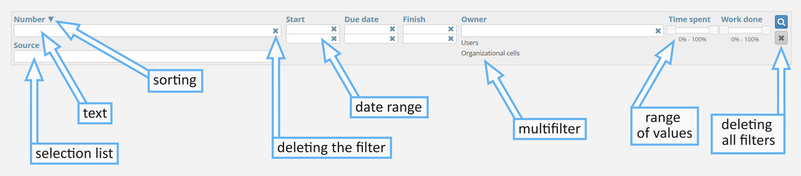Clear the Due date to field
Viewport: 801px width, 176px height.
(x=392, y=38)
